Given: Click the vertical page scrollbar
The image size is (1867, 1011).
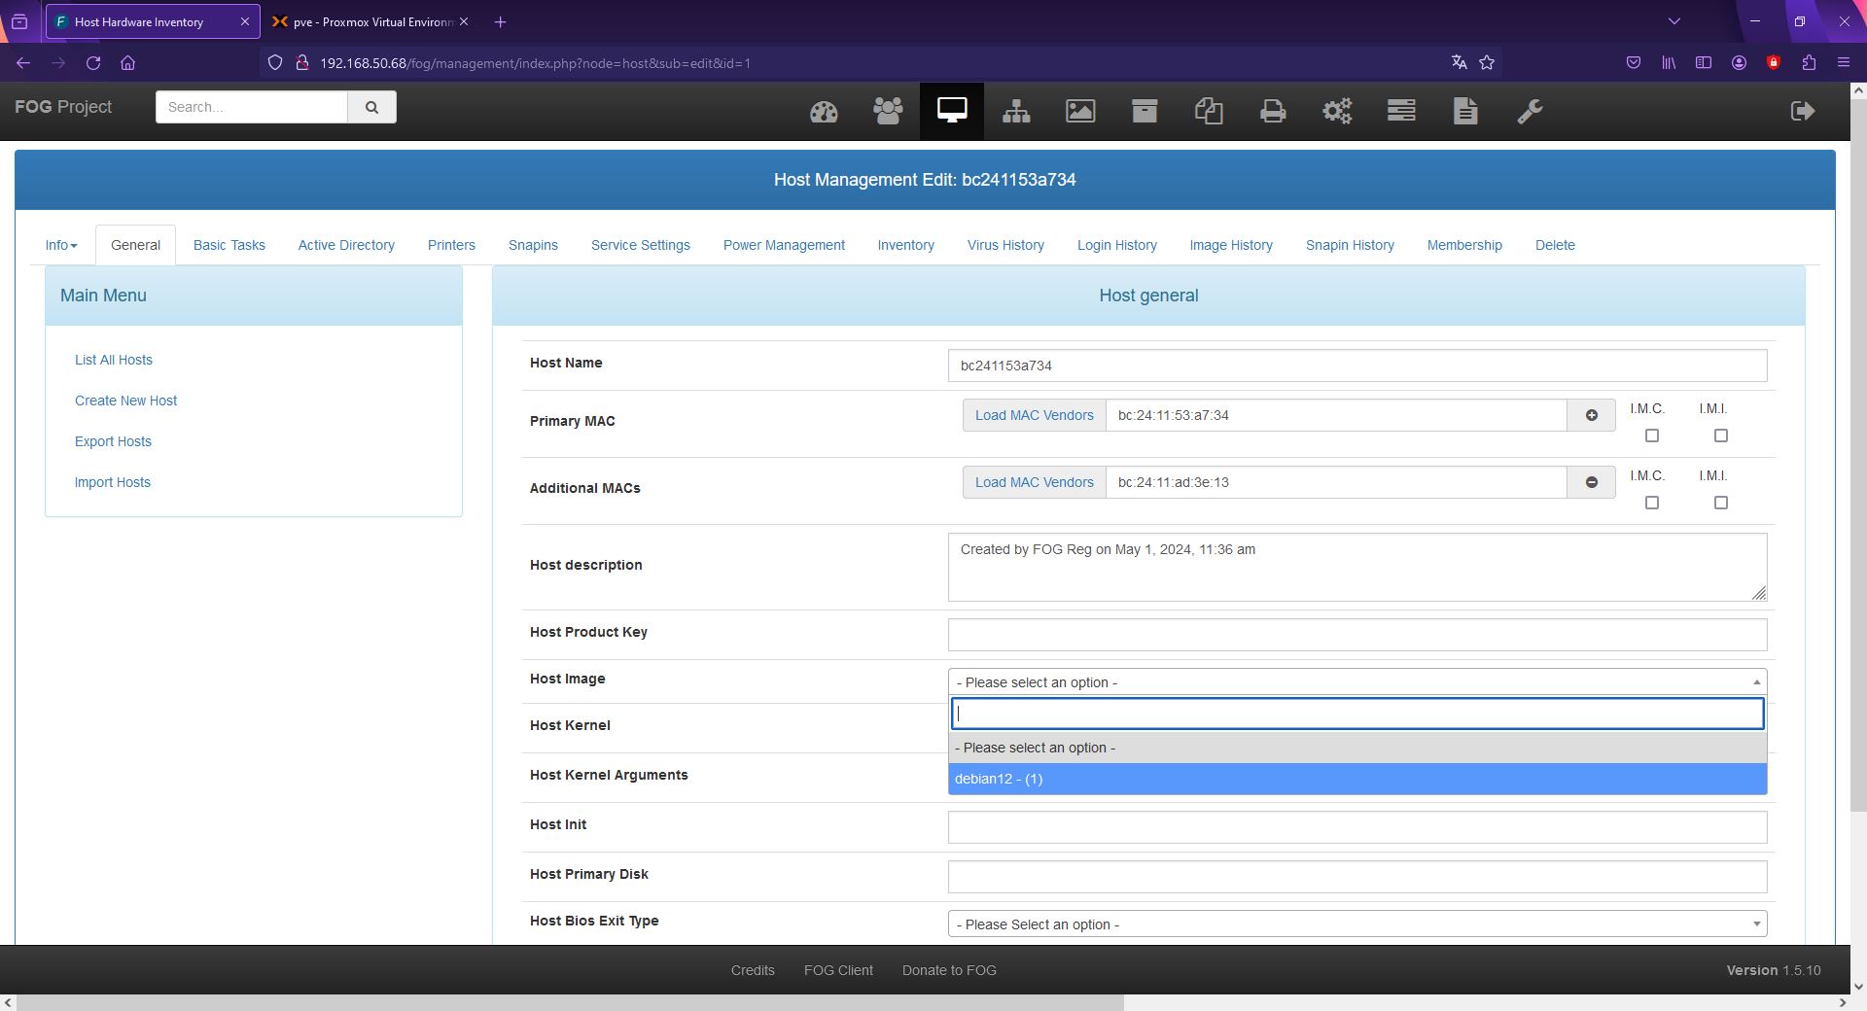Looking at the screenshot, I should [x=1858, y=457].
